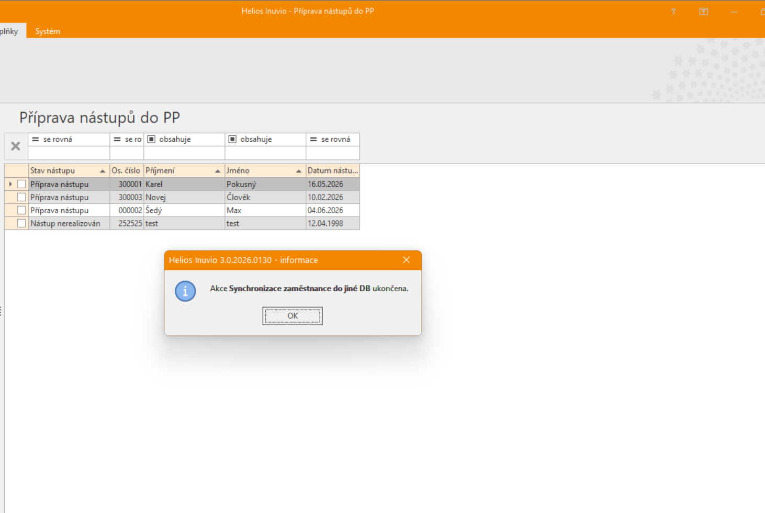Select the date cell 12.04.1998

[x=333, y=223]
